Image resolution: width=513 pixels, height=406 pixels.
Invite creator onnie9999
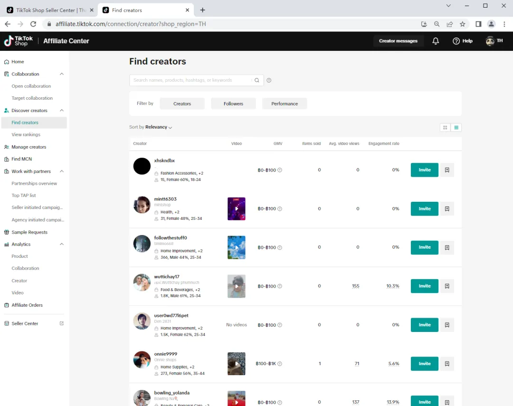(x=424, y=363)
